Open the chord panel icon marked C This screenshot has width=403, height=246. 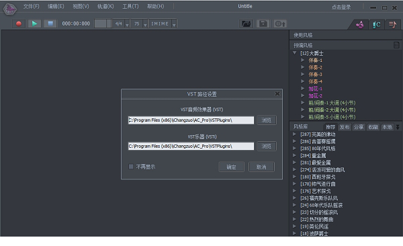pos(376,25)
